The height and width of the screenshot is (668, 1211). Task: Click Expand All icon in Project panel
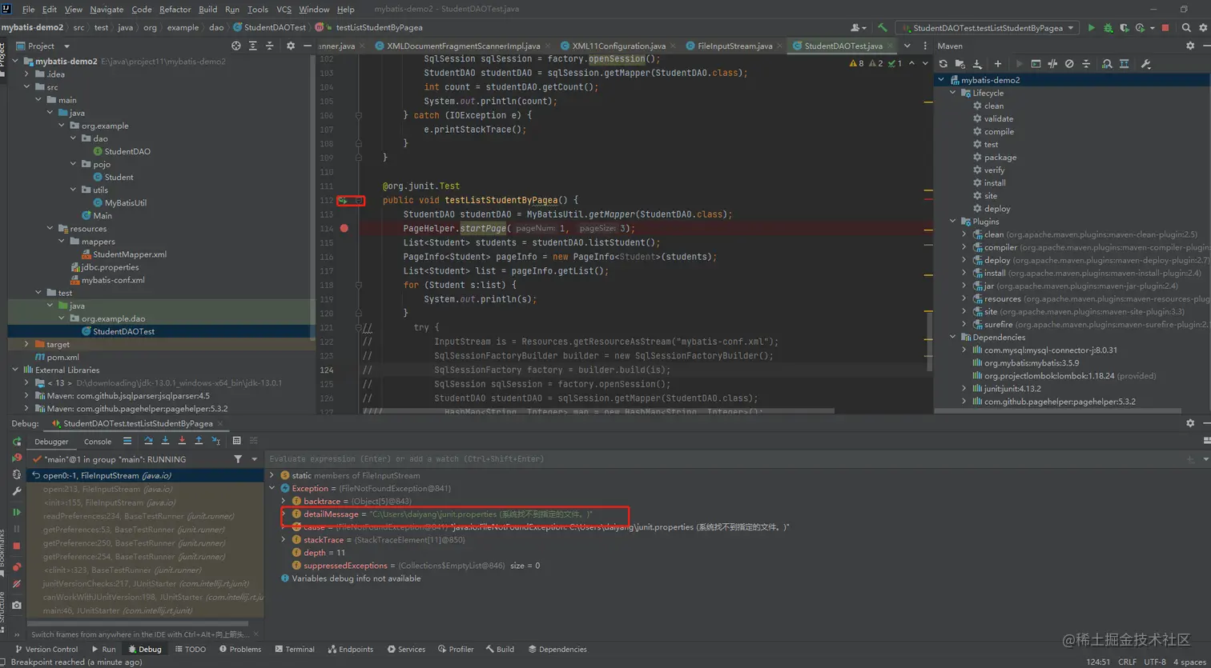pos(255,46)
